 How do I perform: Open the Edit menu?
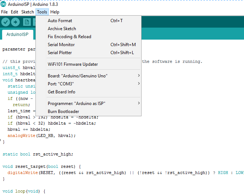coord(14,12)
